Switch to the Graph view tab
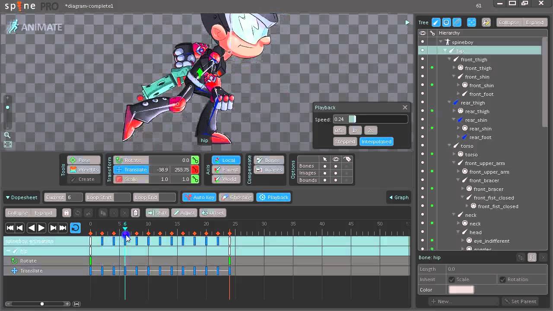Screen dimensions: 553x311 (x=398, y=197)
